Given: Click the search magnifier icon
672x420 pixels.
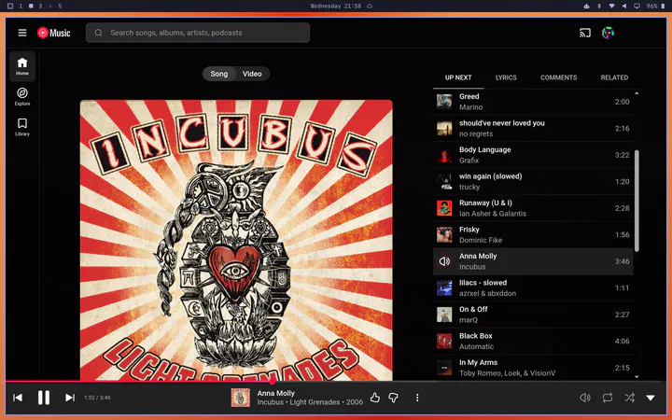Looking at the screenshot, I should click(x=99, y=33).
